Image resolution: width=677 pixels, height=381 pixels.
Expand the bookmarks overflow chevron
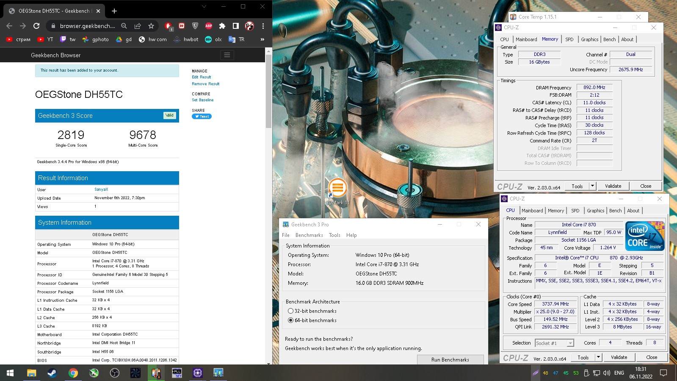262,39
